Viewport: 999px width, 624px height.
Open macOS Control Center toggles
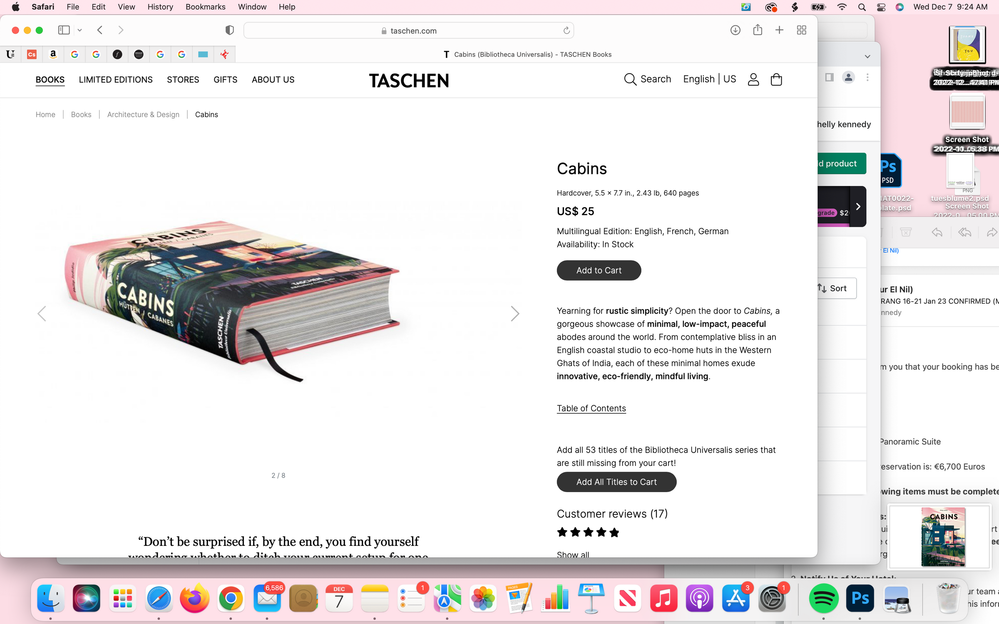881,7
